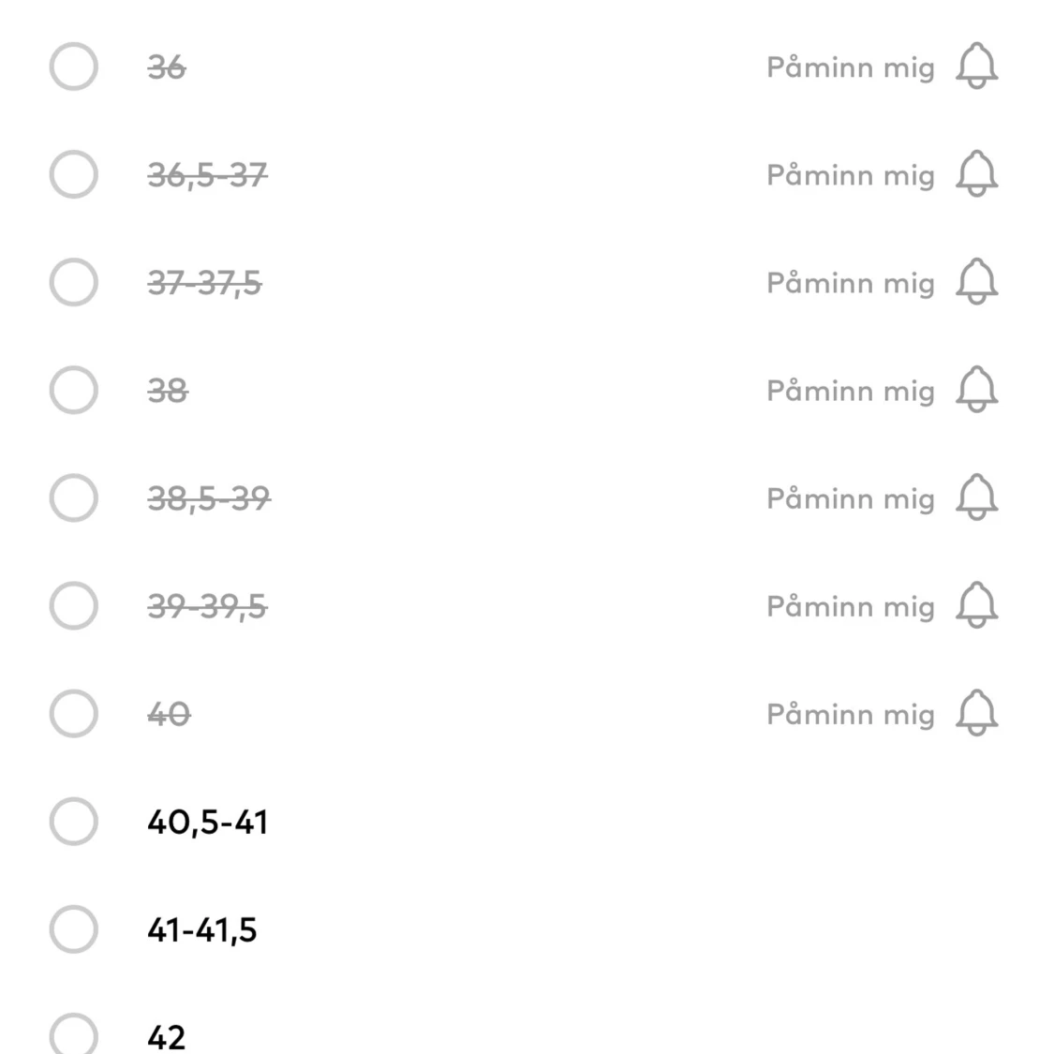Tap 'Påminn mig' label for size 37-37,5
Viewport: 1054px width, 1054px height.
point(850,283)
